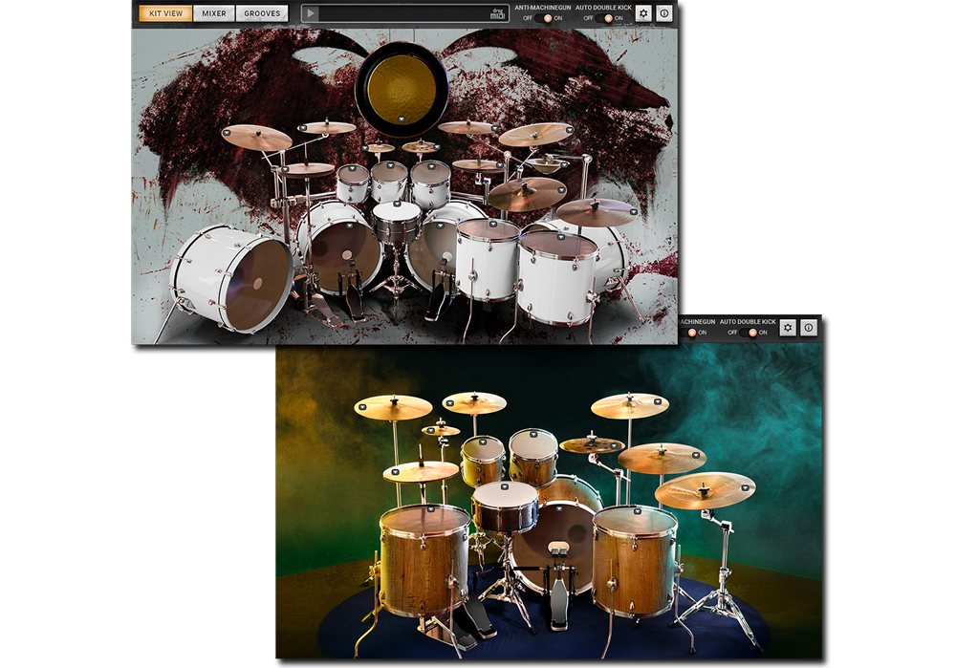Open settings gear in white kit window
The image size is (956, 668).
point(643,12)
